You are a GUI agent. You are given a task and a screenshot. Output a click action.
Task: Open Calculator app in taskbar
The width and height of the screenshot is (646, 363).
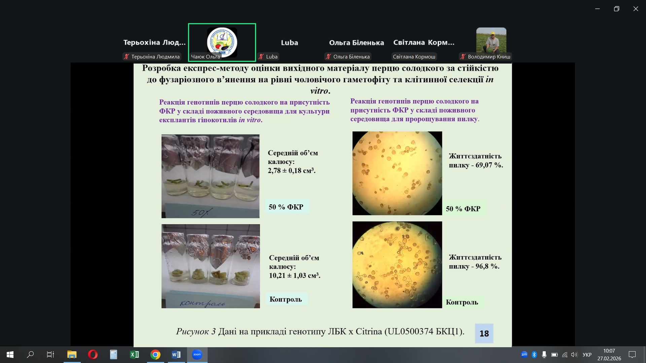pyautogui.click(x=113, y=355)
